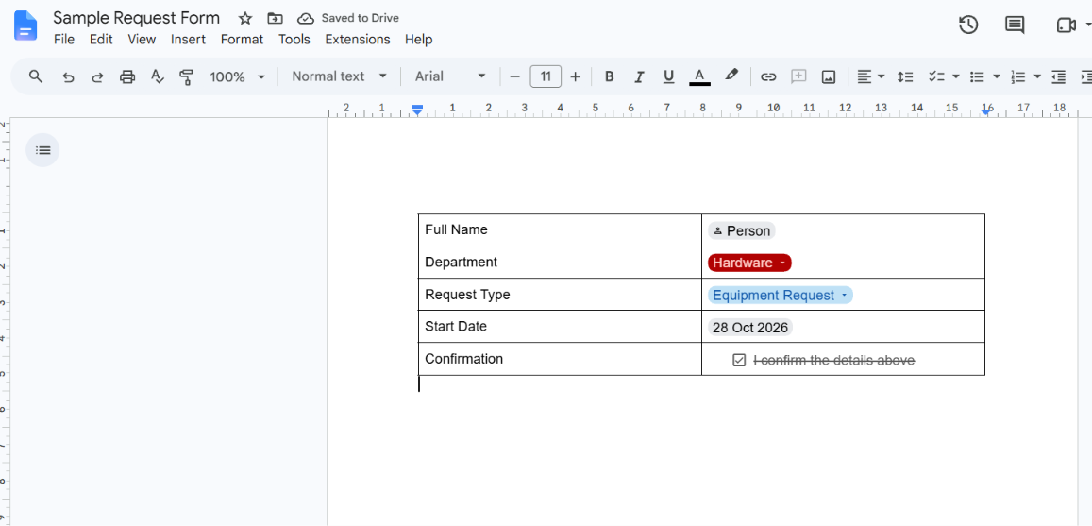
Task: Click the search menus magnifier icon
Action: click(x=36, y=76)
